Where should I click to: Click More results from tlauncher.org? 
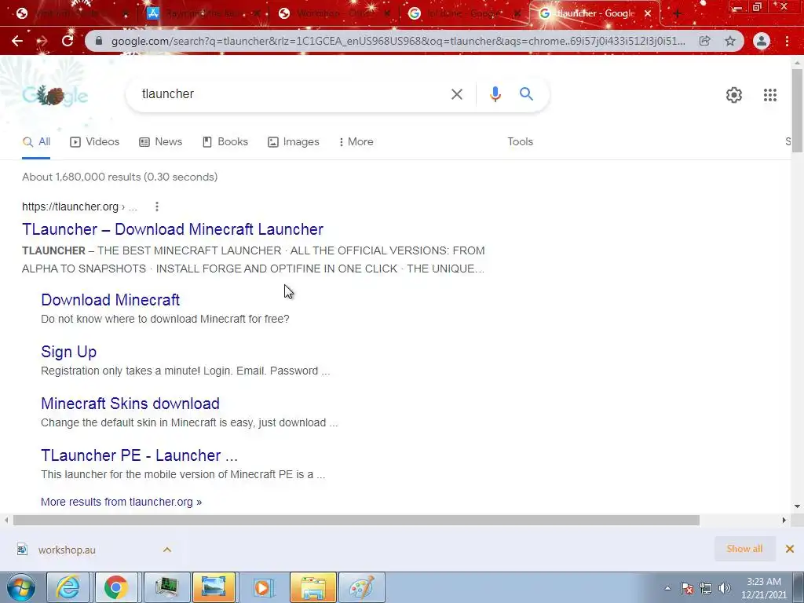click(x=122, y=502)
